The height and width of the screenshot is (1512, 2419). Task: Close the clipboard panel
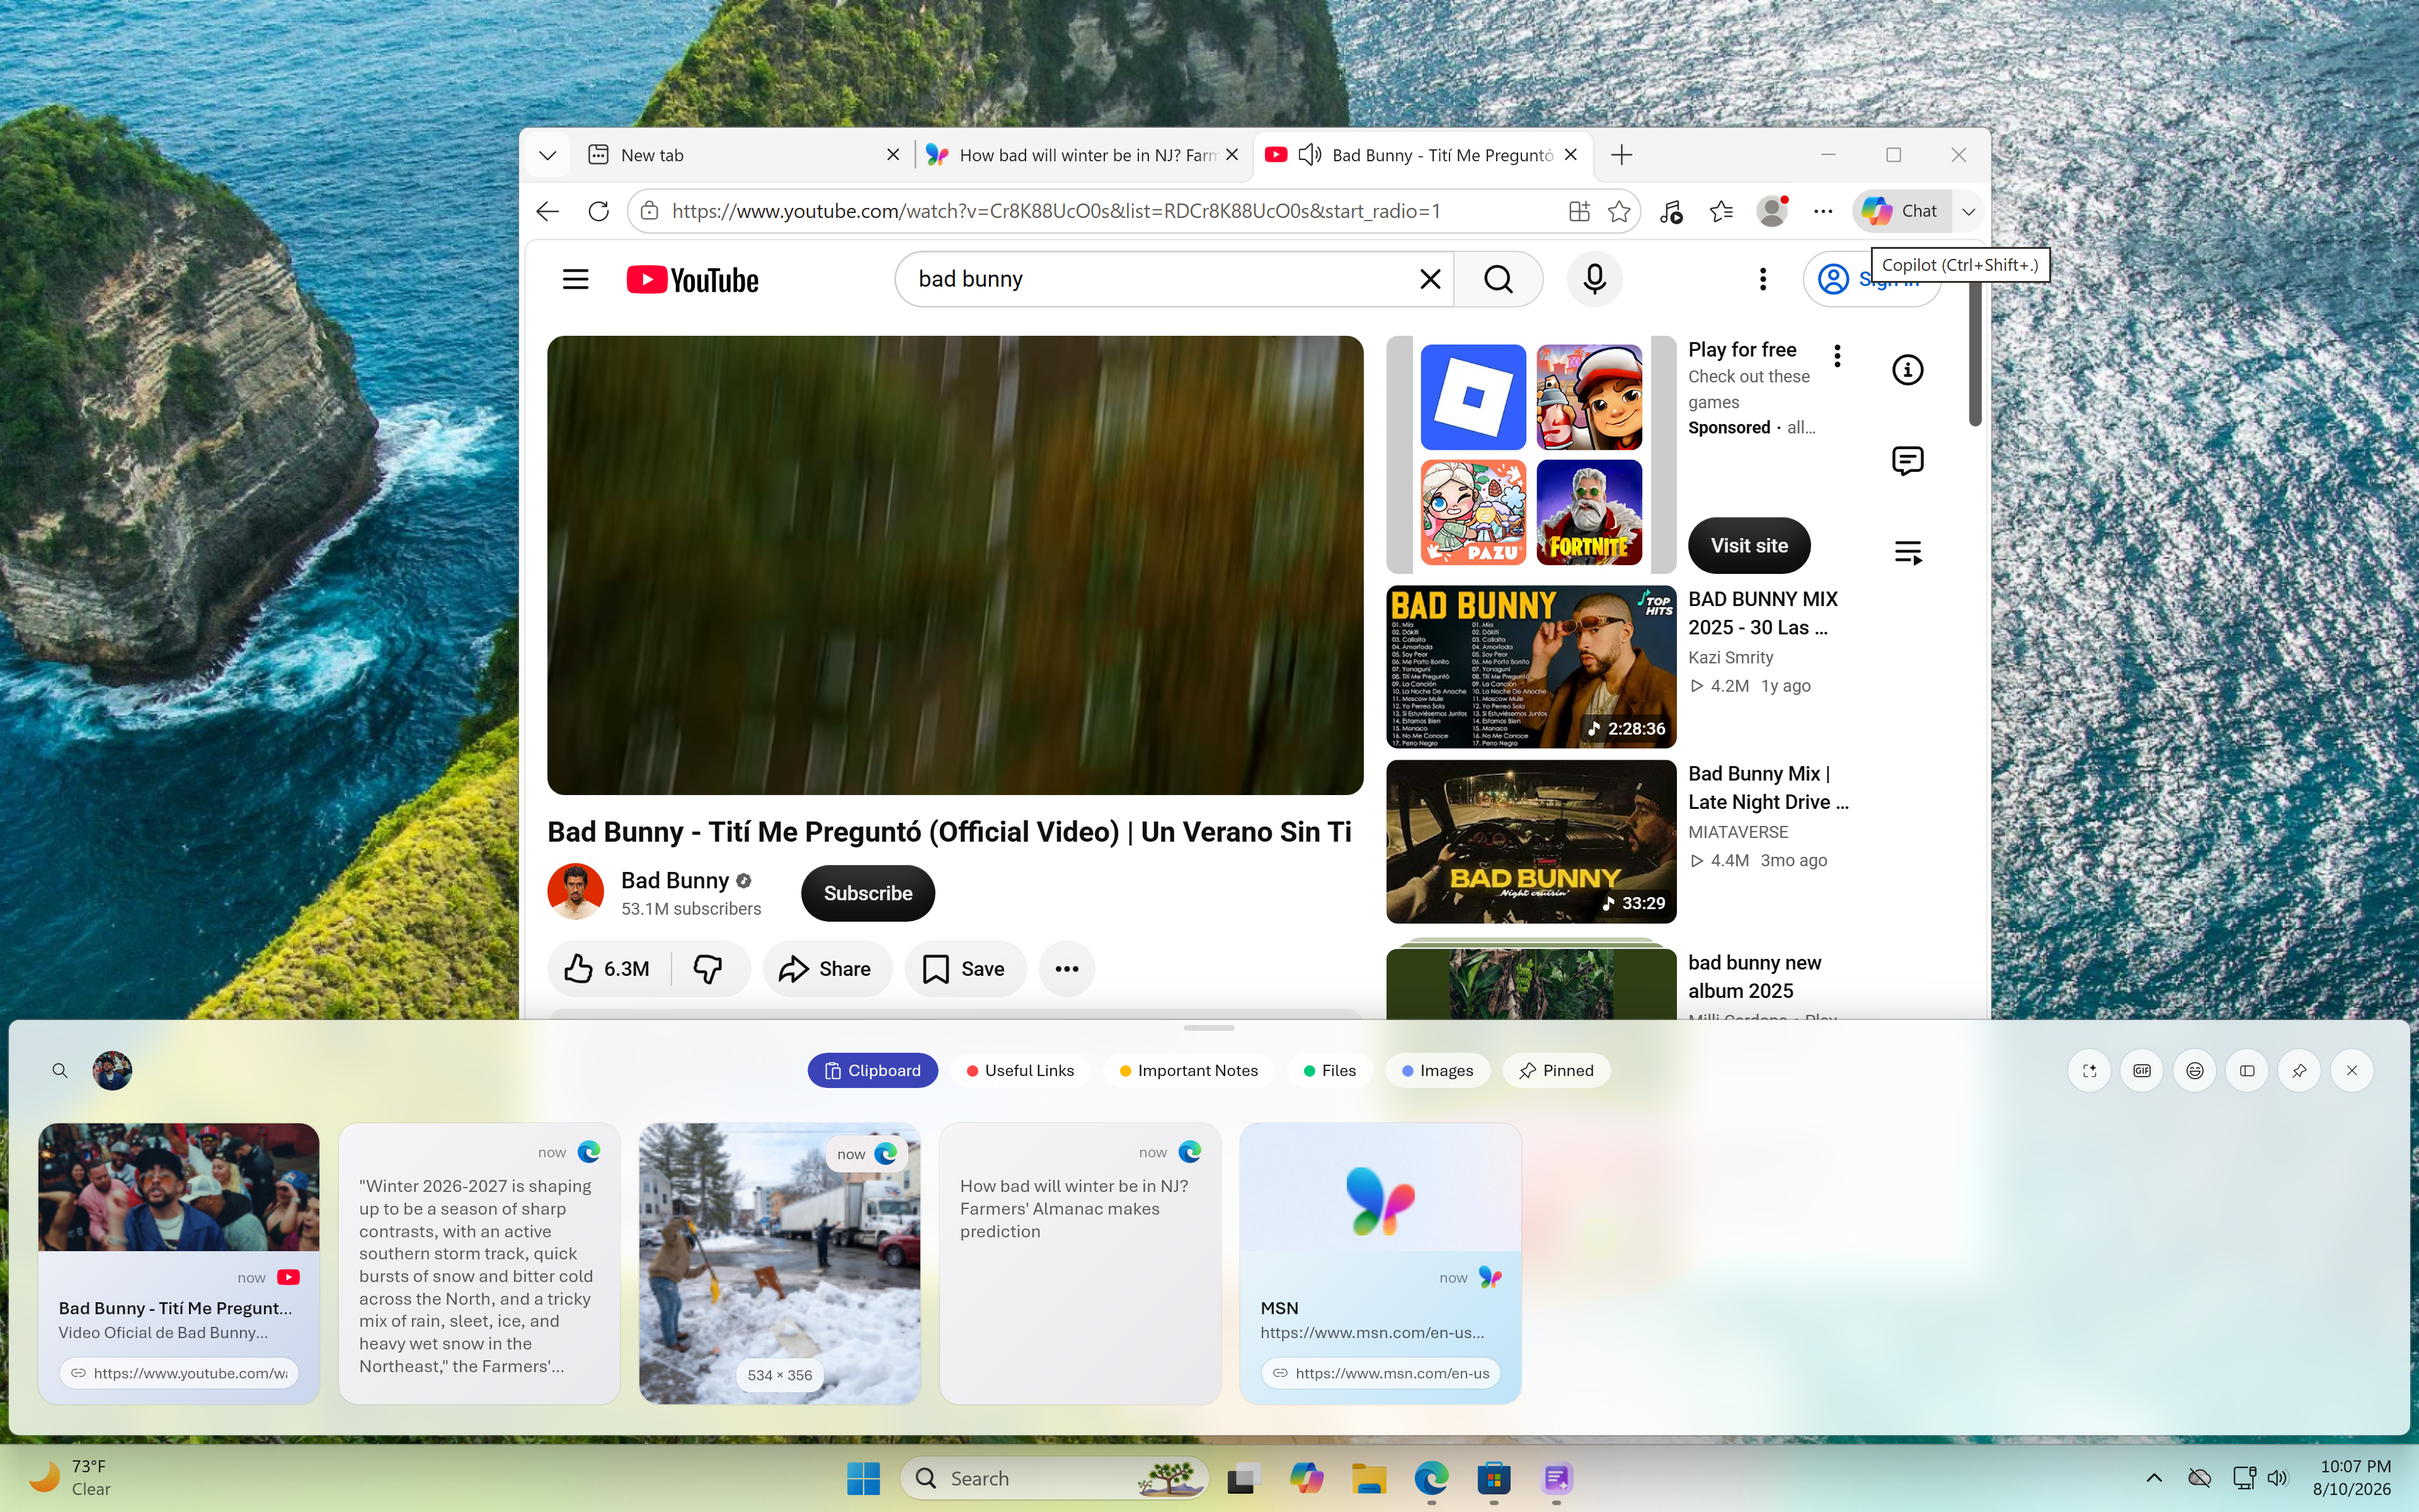(x=2352, y=1071)
